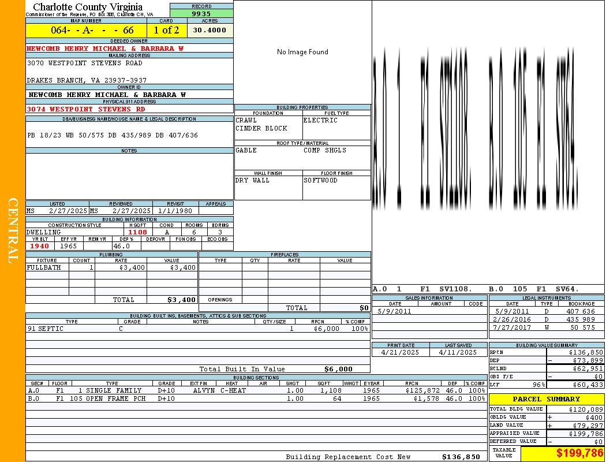Select roof material COMP SHGLS
Image resolution: width=606 pixels, height=462 pixels.
click(x=325, y=150)
